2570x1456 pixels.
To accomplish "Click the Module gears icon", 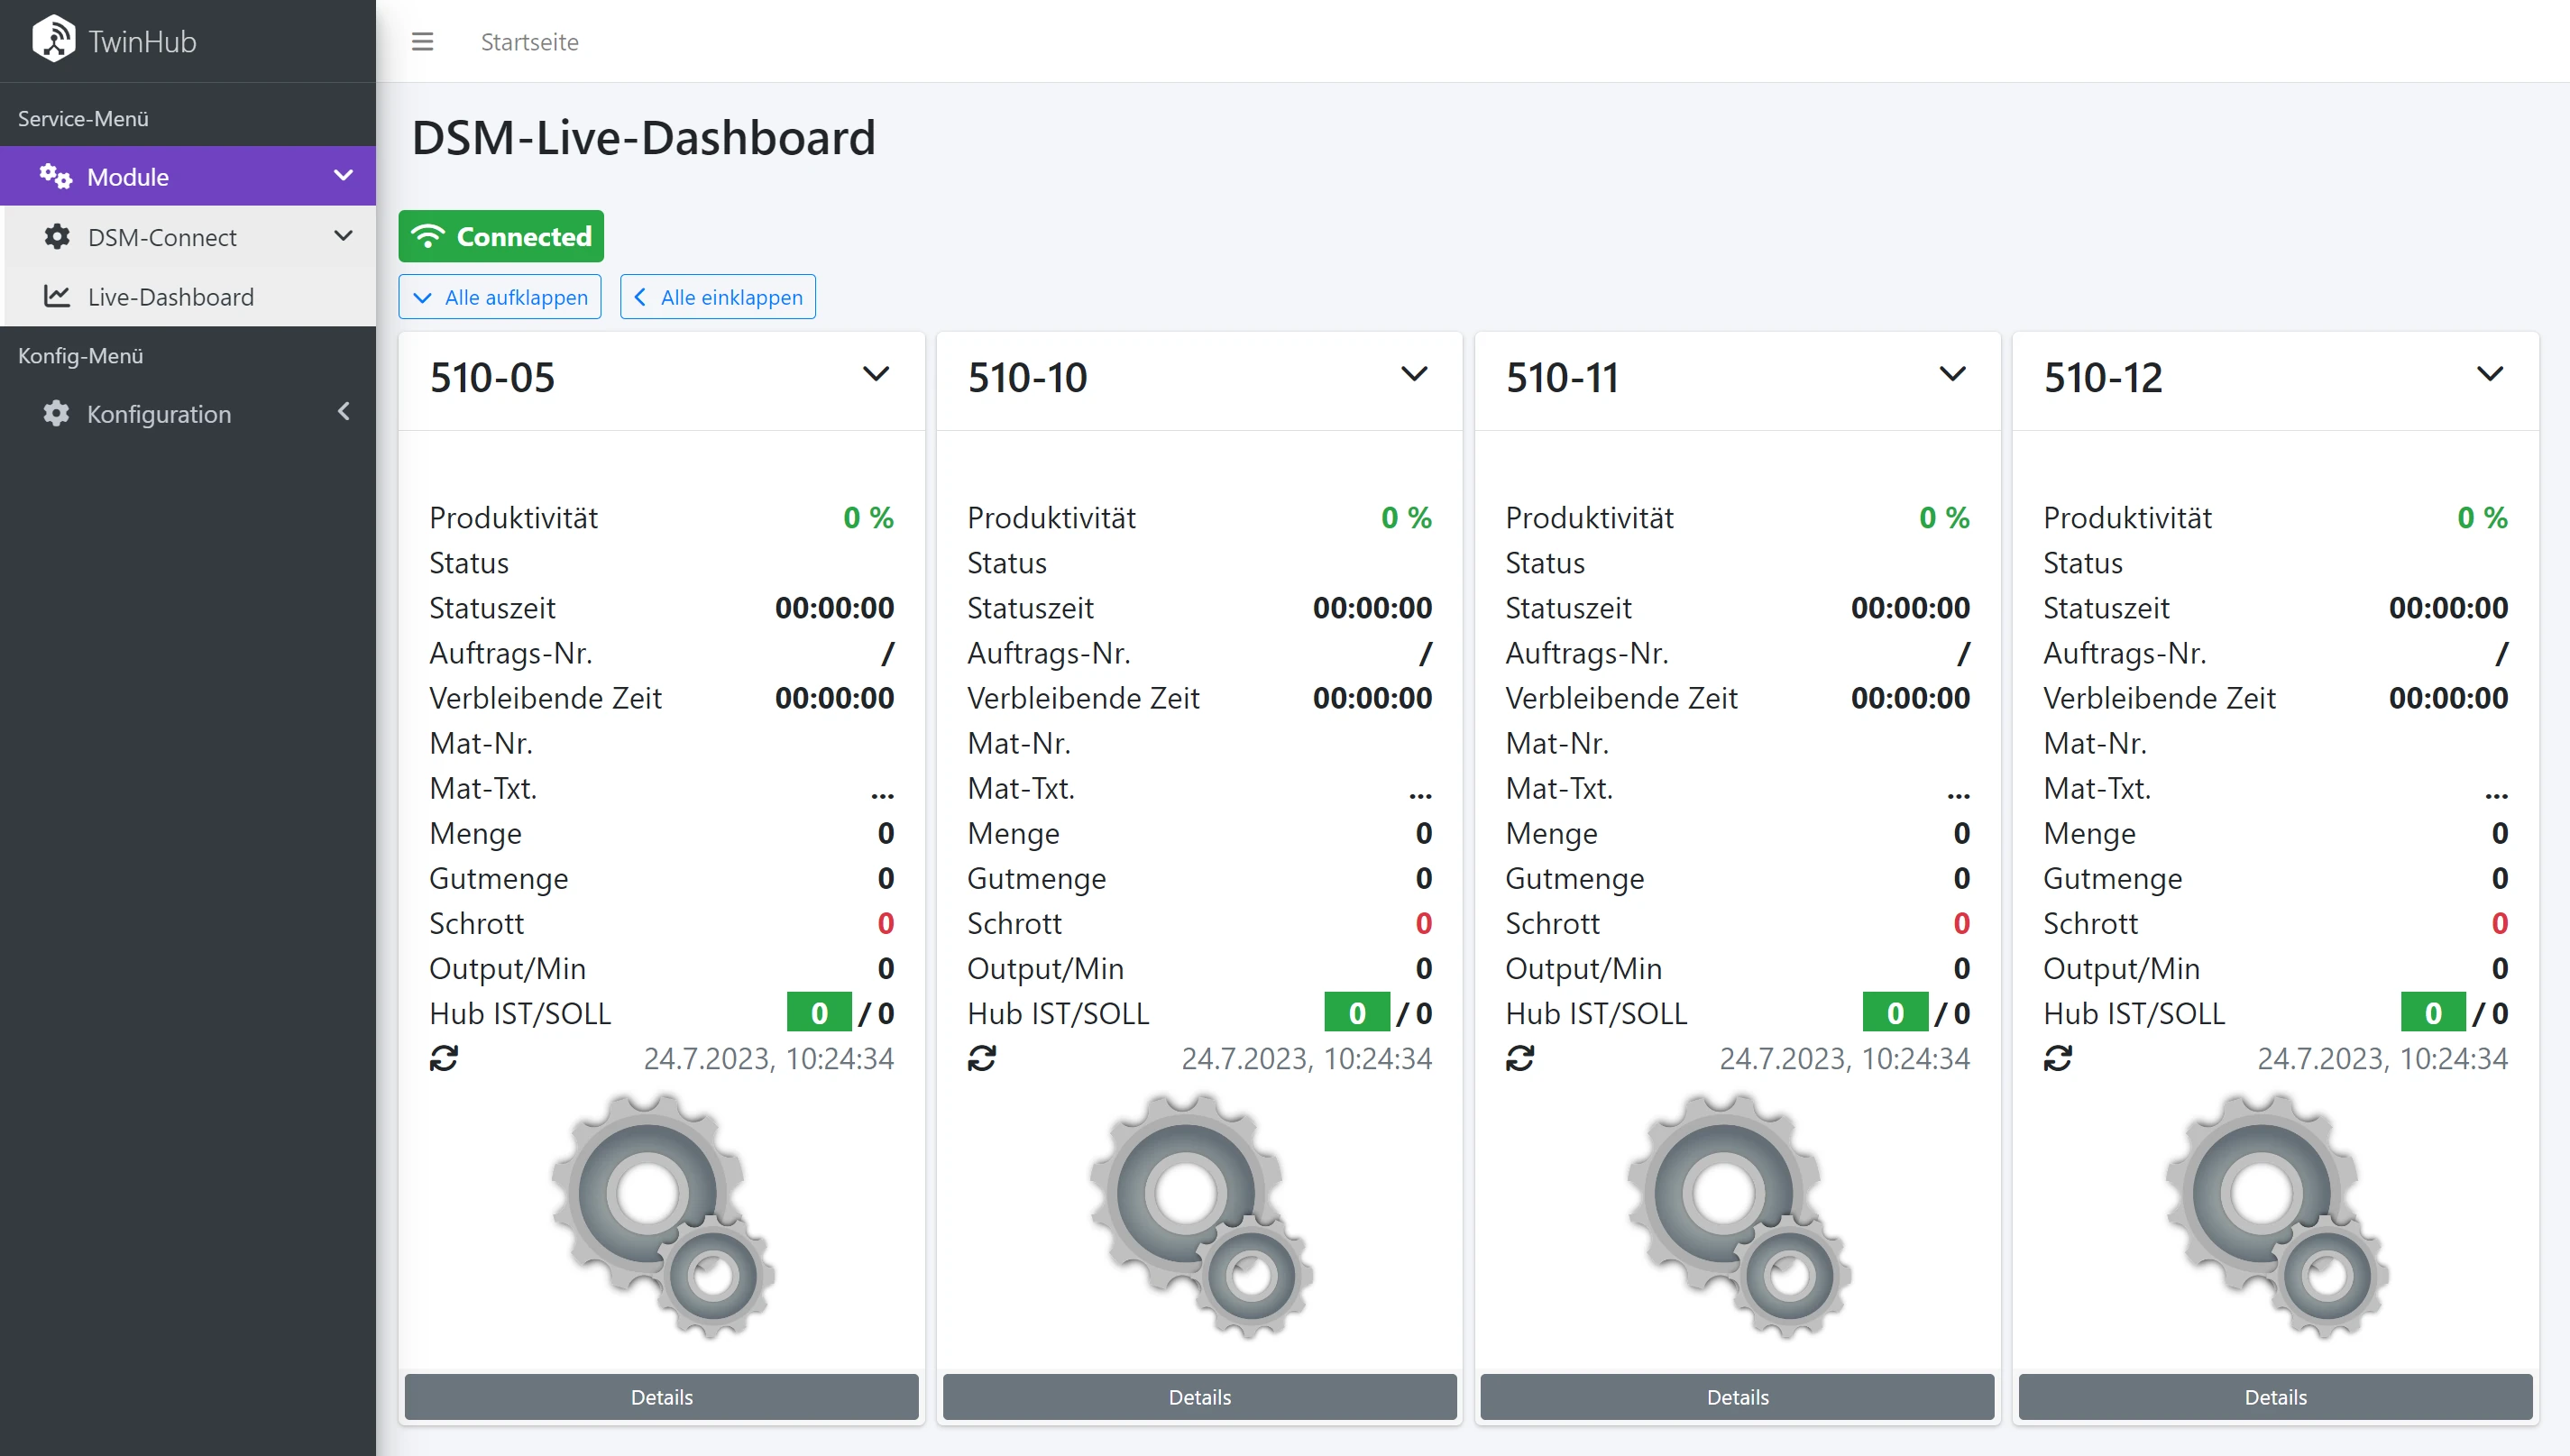I will 56,177.
